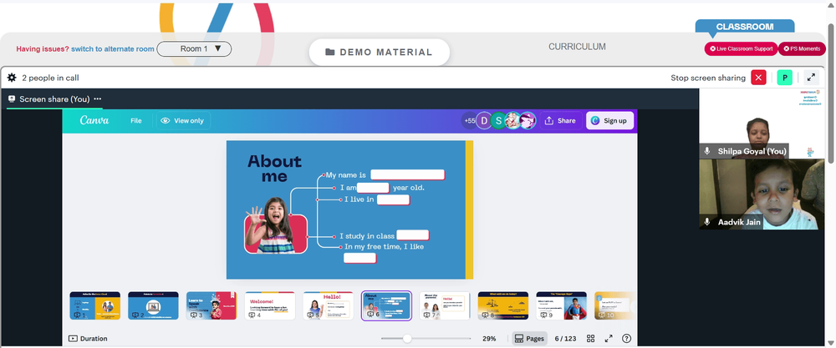Click the View only mode button
Screen dimensions: 836x348
[183, 121]
